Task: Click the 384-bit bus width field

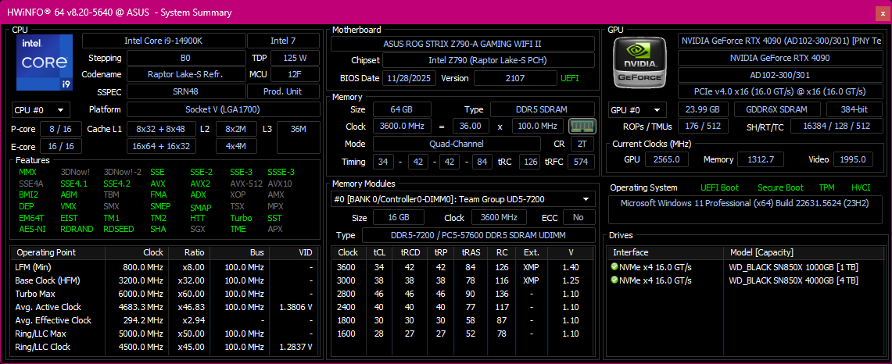Action: pyautogui.click(x=854, y=109)
